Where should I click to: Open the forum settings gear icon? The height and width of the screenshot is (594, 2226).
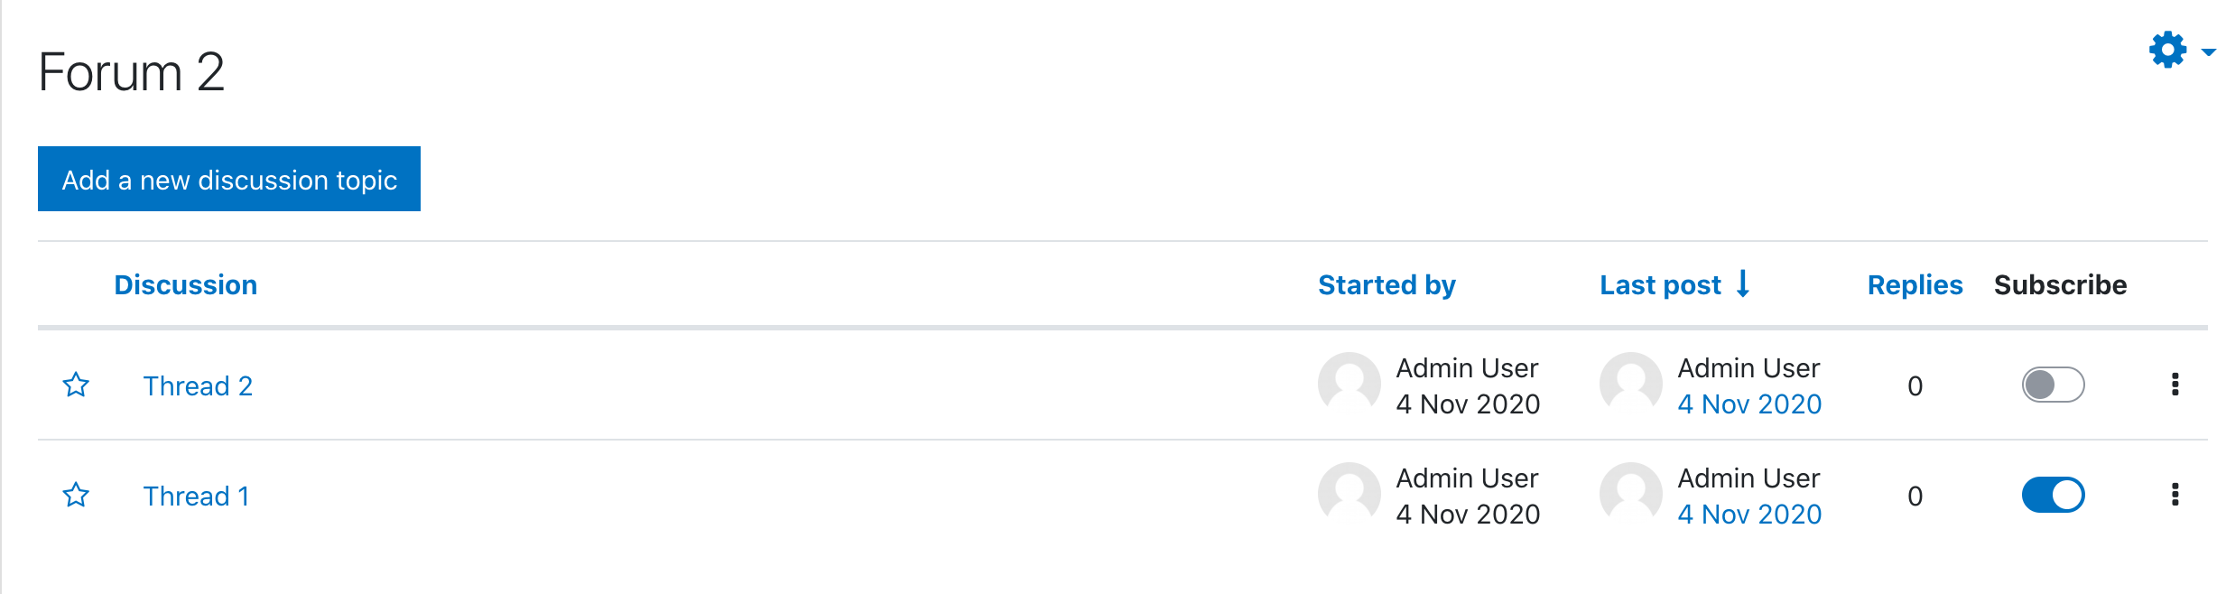2167,50
